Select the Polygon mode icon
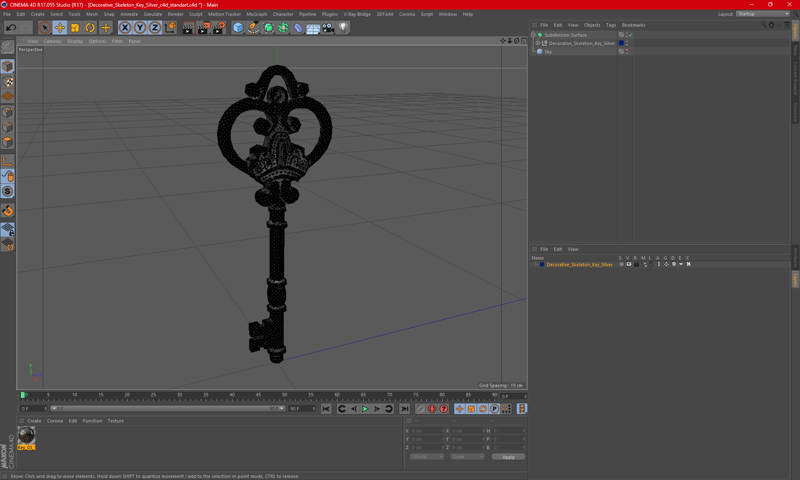The image size is (800, 480). pos(8,142)
